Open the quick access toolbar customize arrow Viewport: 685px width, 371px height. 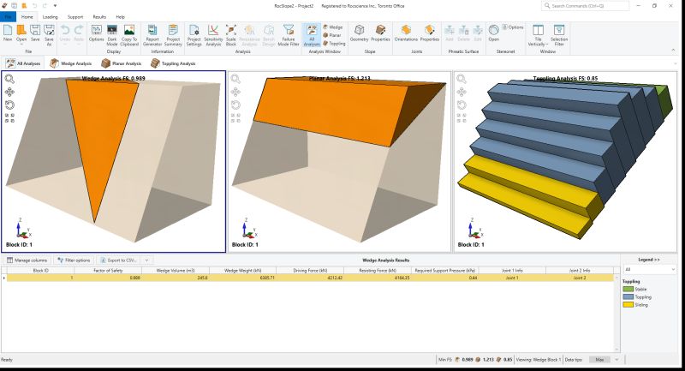pyautogui.click(x=55, y=6)
